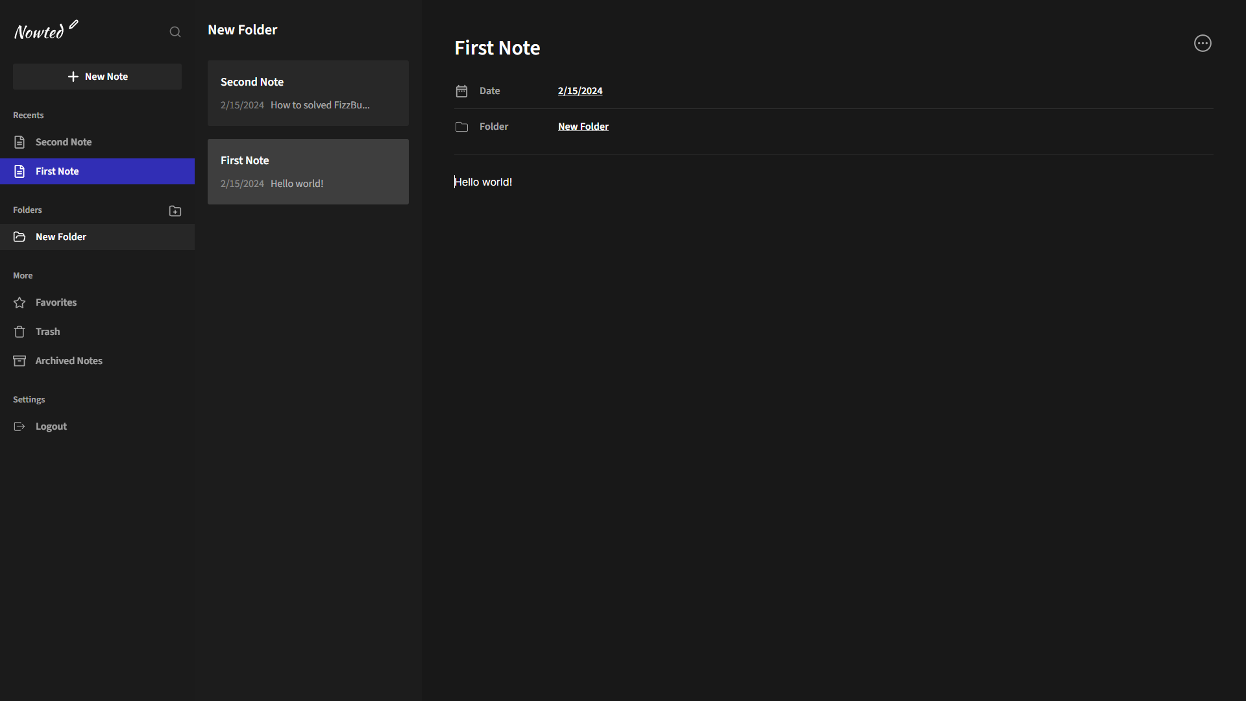Select First Note in Recents list
Viewport: 1246px width, 701px height.
point(57,171)
